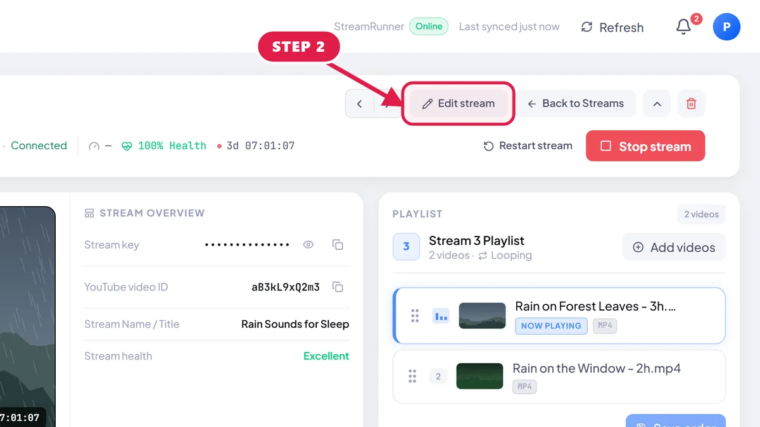
Task: Open the P profile avatar
Action: 726,27
